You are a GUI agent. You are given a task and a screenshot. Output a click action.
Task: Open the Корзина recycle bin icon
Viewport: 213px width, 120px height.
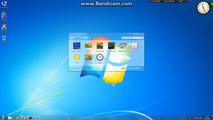4,39
